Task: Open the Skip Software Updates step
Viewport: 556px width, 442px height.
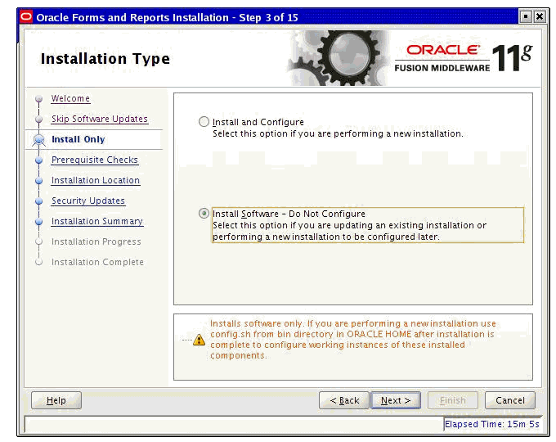Action: pyautogui.click(x=100, y=119)
